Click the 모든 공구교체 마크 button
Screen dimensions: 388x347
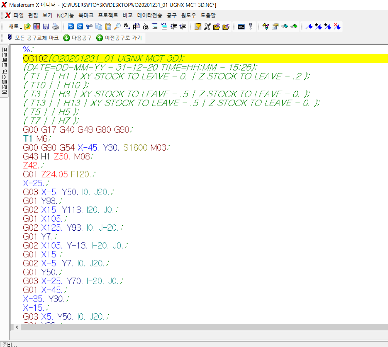point(33,38)
